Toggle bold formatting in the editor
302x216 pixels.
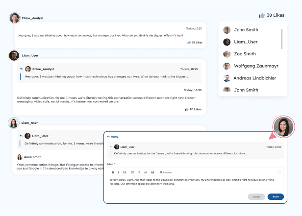coord(113,172)
